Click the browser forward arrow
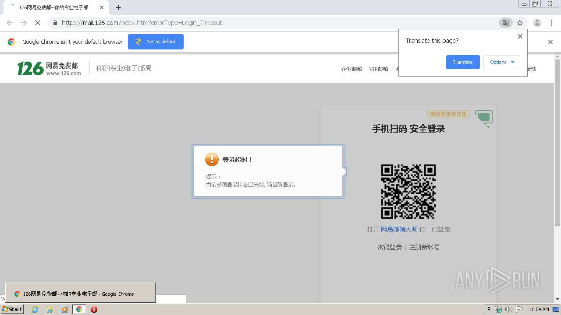 tap(24, 23)
